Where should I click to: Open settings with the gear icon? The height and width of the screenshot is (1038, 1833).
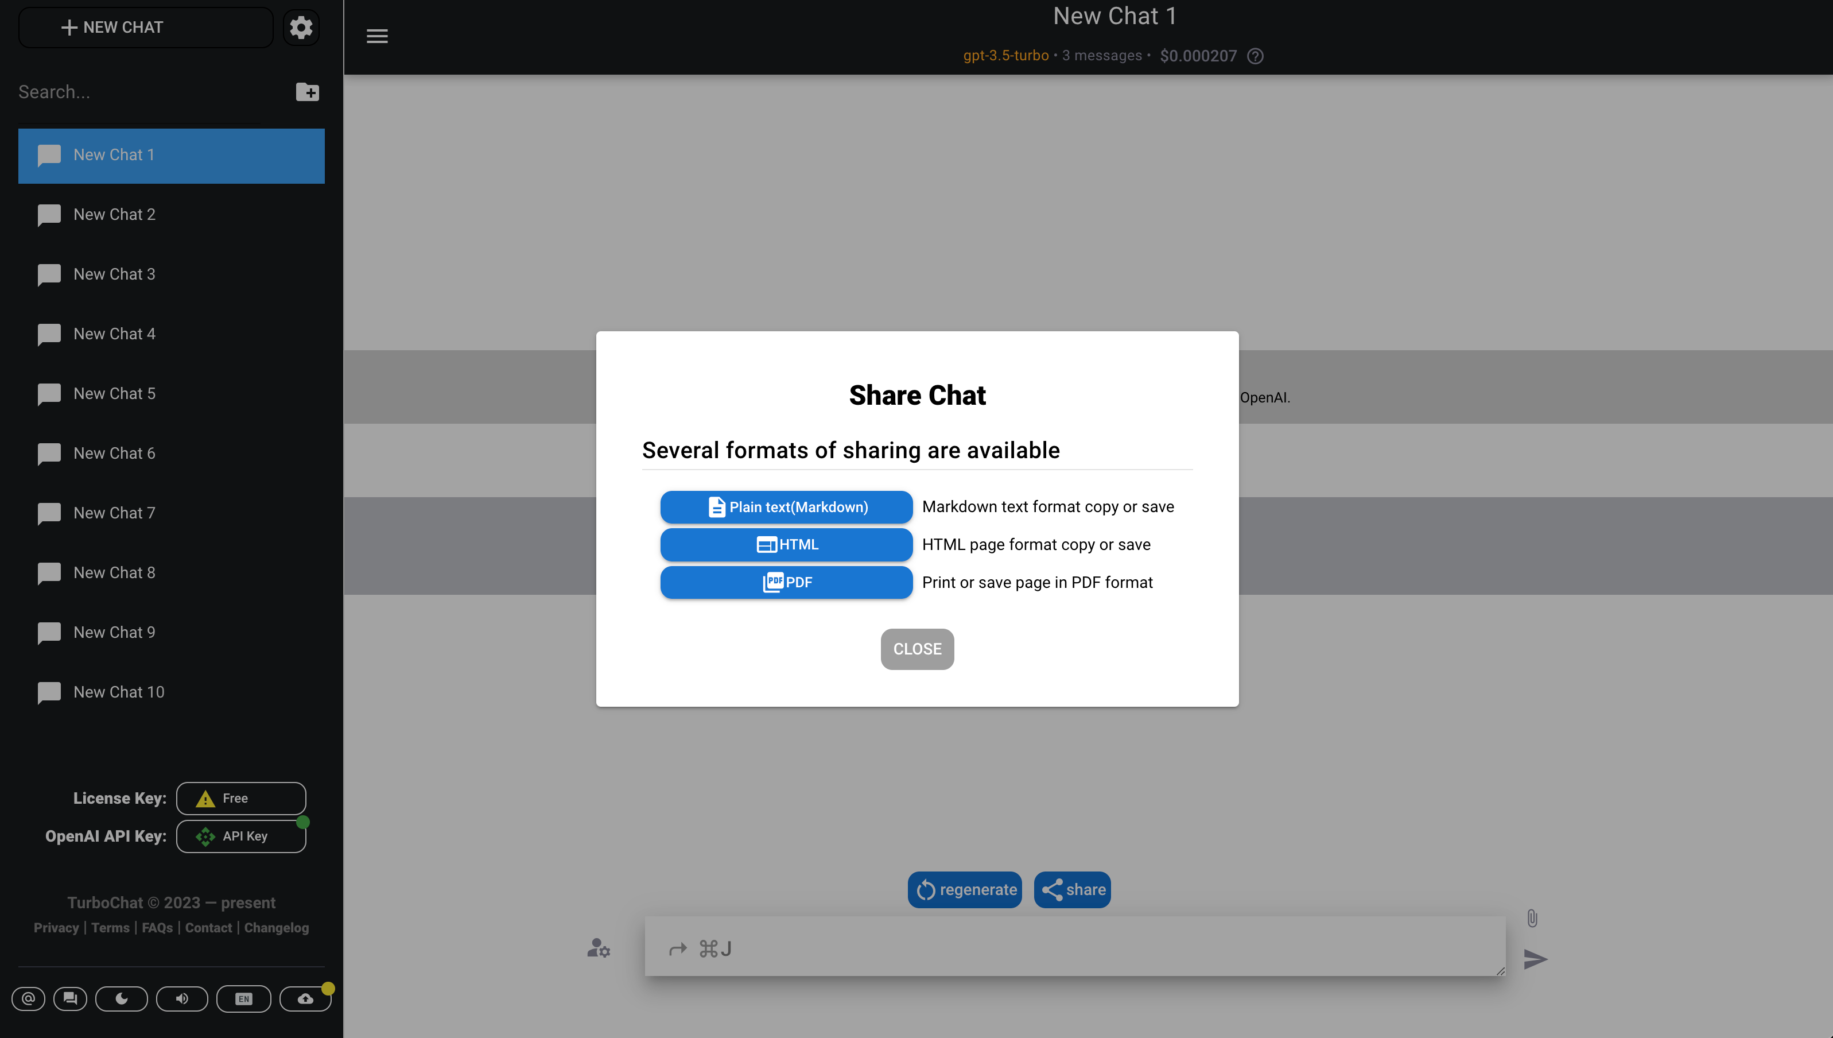pos(301,28)
